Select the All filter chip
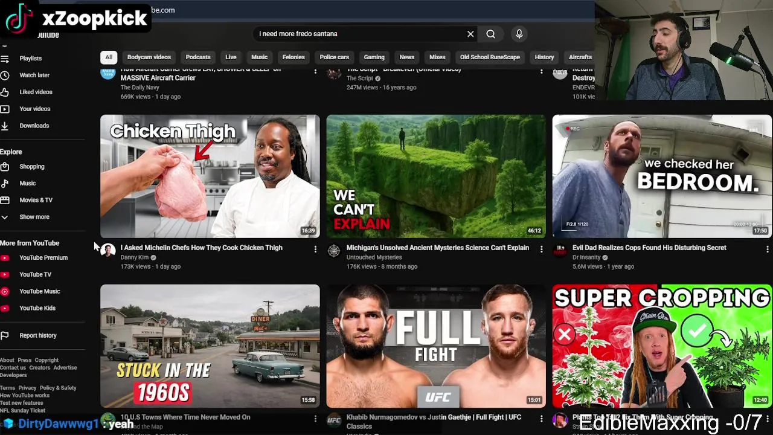The width and height of the screenshot is (773, 435). (109, 57)
